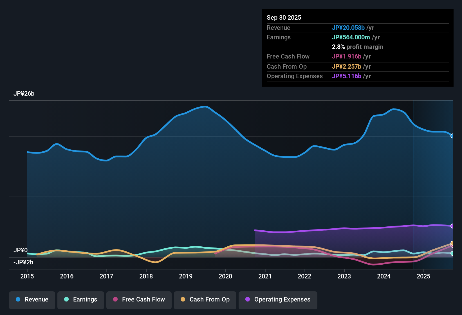Click the pink Free Cash Flow legend dot

[x=115, y=300]
